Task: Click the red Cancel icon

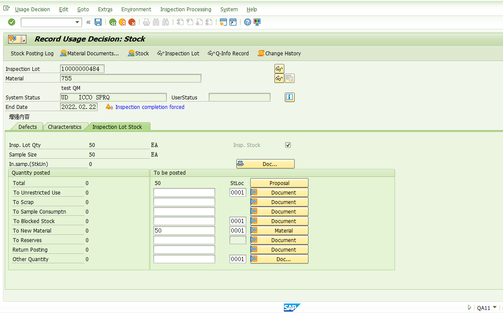Action: coord(132,22)
